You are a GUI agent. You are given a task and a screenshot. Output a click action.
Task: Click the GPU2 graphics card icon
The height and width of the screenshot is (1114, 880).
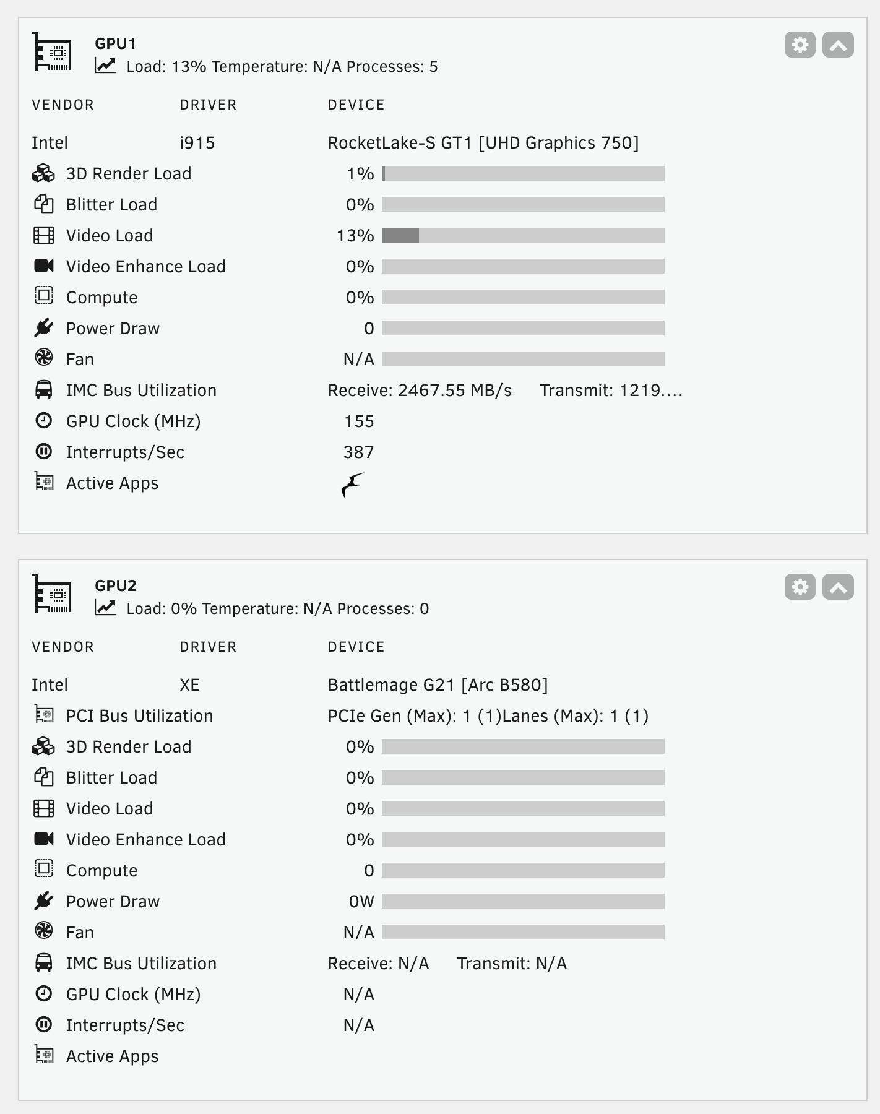point(53,595)
